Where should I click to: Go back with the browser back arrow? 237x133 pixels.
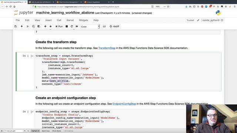[2, 7]
